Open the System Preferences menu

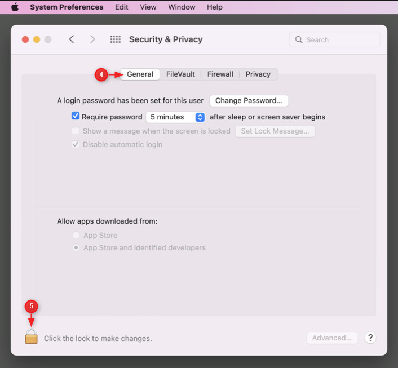pyautogui.click(x=67, y=7)
